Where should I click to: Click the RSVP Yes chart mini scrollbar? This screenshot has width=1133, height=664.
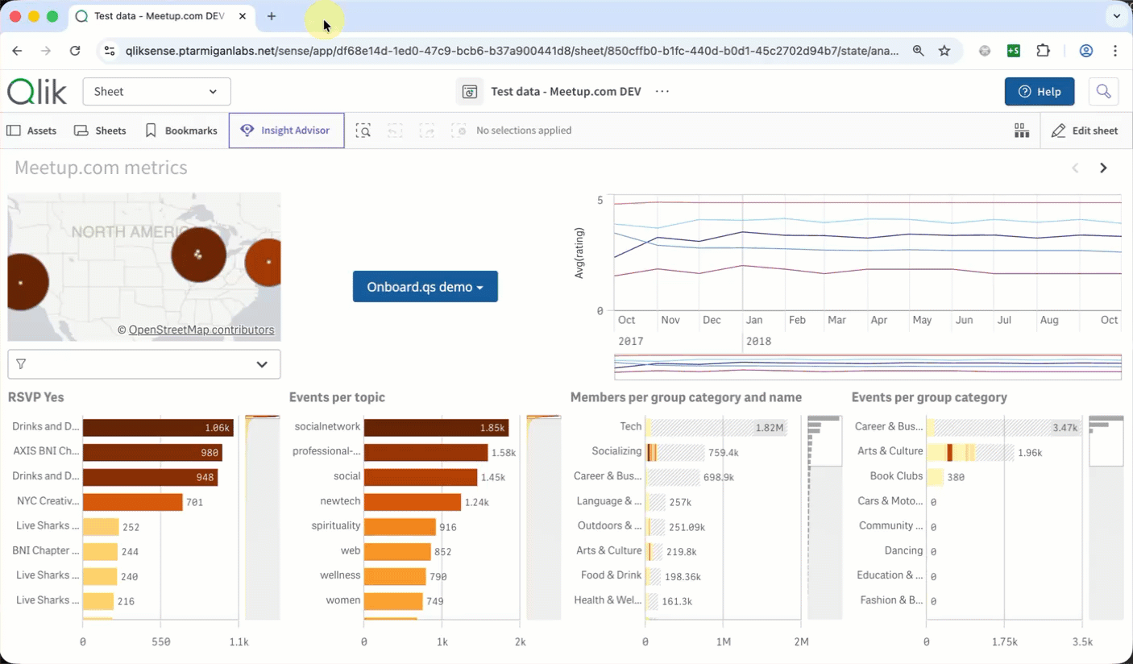point(262,516)
